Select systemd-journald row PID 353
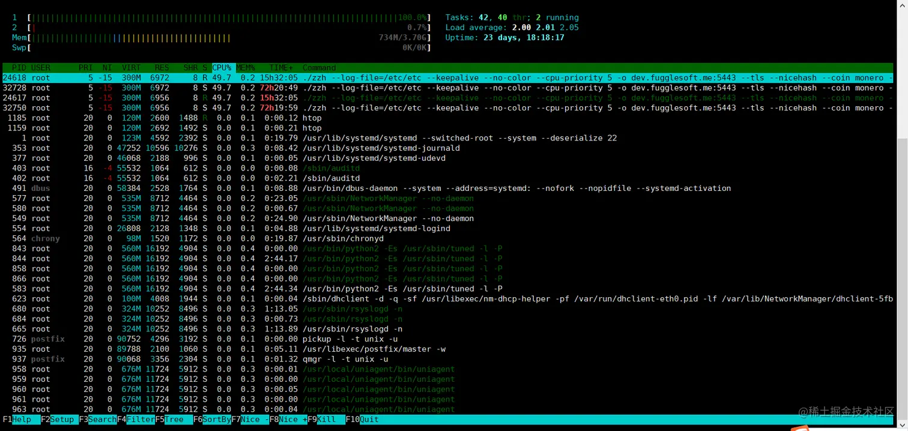 coord(448,148)
